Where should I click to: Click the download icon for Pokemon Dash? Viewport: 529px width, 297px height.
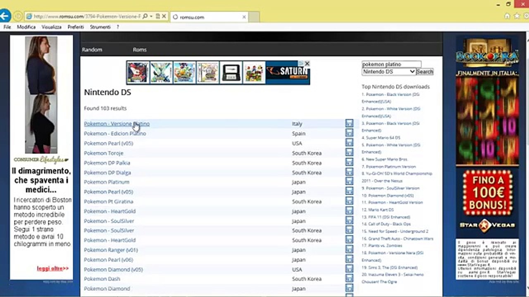(x=349, y=278)
